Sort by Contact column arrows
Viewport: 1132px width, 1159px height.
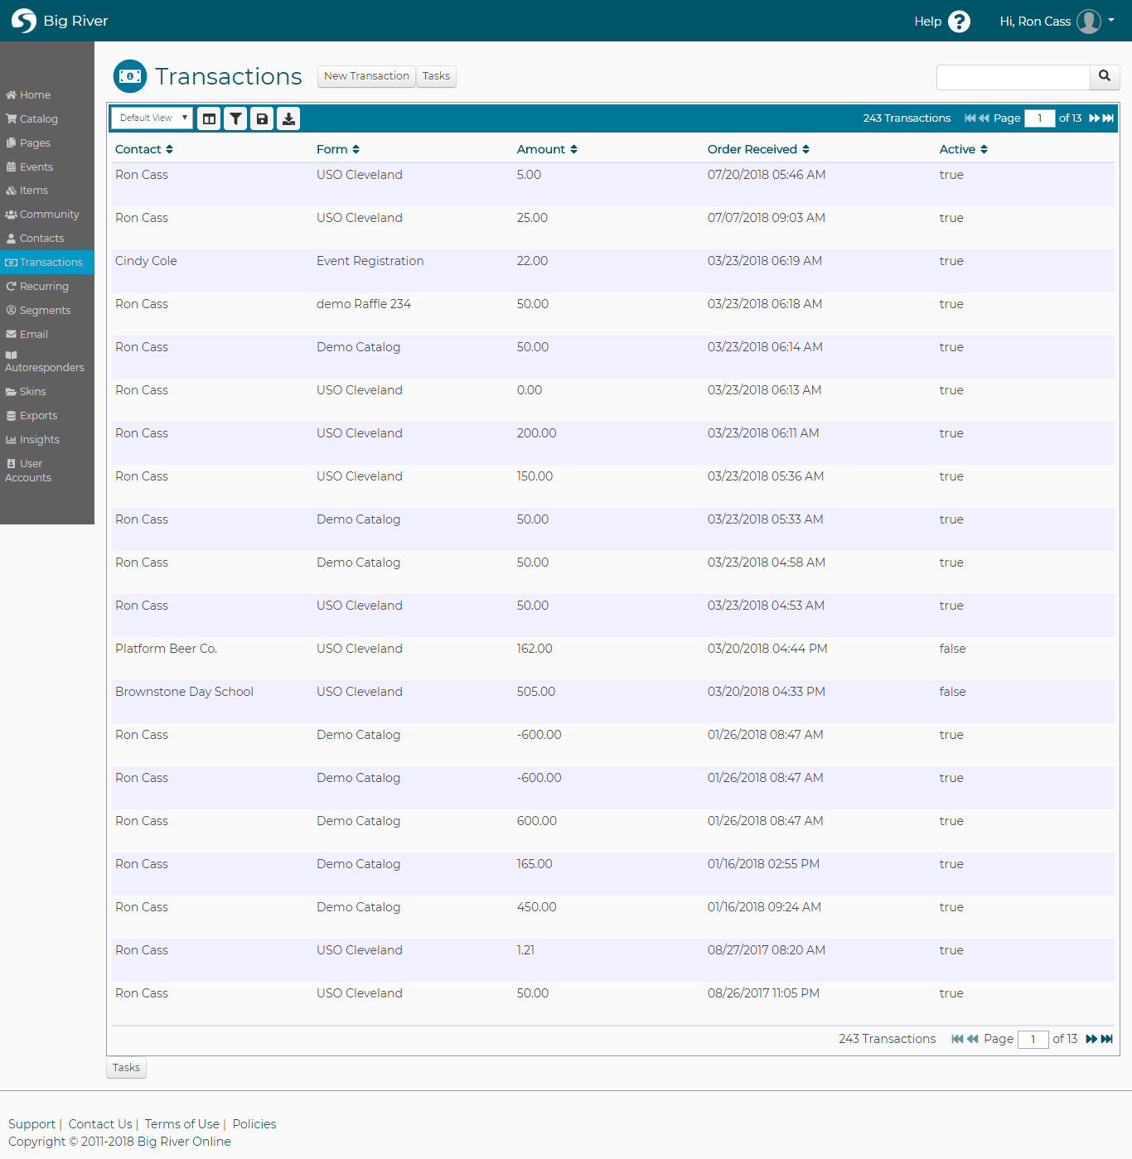pos(169,149)
